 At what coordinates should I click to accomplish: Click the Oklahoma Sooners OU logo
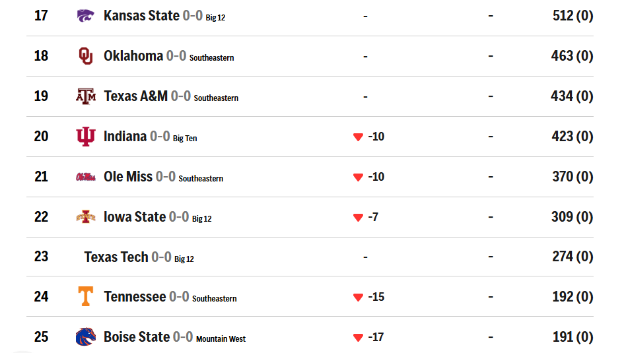tap(86, 56)
